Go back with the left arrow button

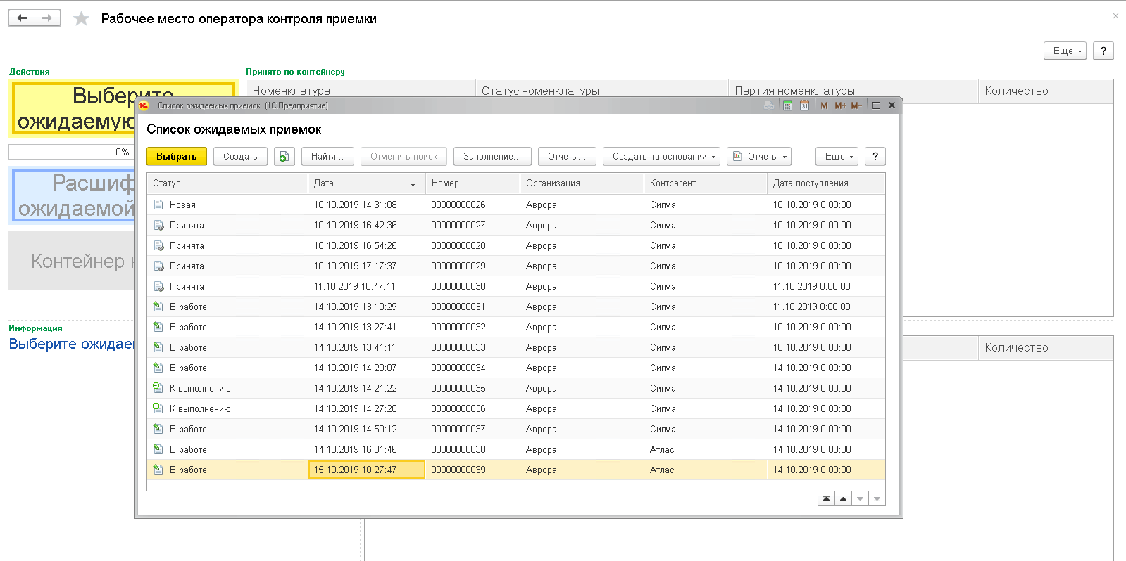click(22, 18)
